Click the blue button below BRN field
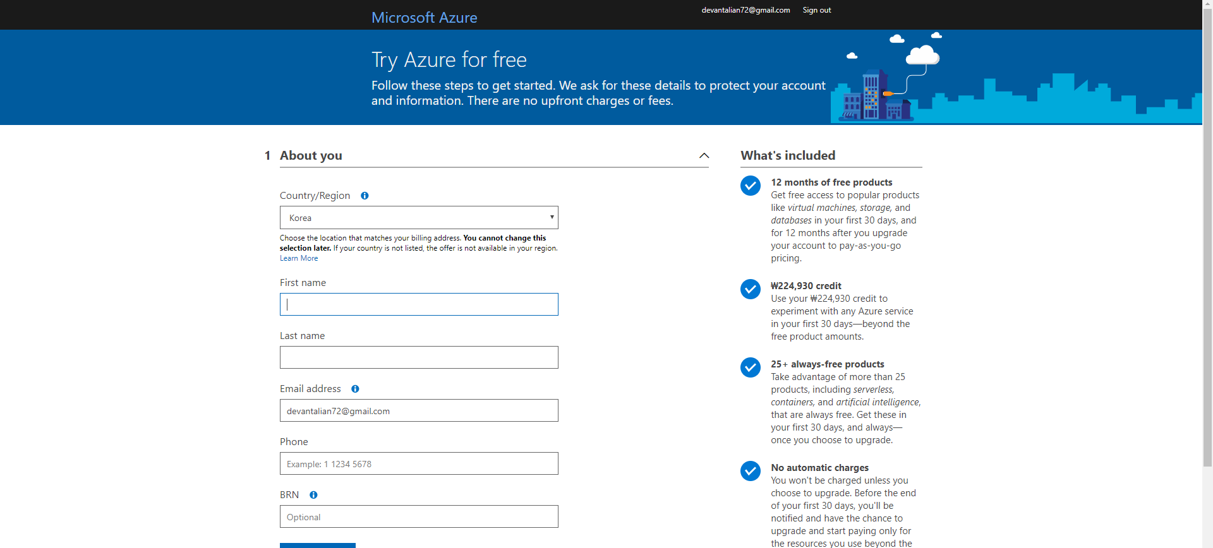This screenshot has height=548, width=1213. (318, 545)
